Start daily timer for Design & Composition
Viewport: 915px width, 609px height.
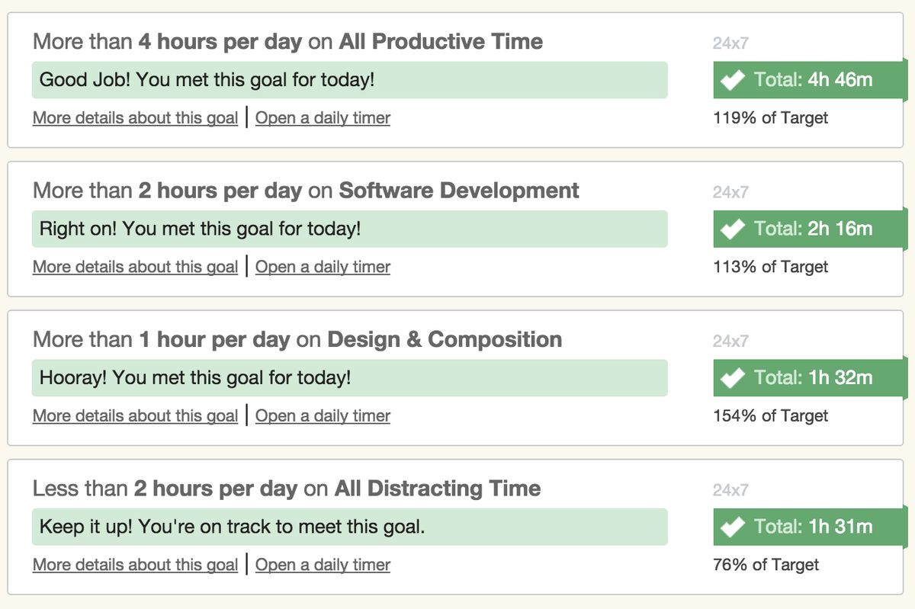click(x=323, y=416)
